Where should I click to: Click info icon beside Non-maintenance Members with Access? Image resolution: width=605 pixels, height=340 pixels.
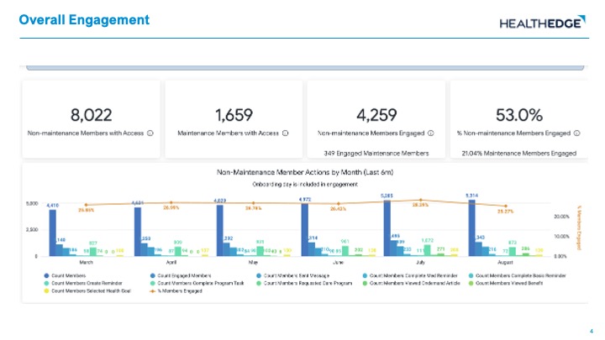pyautogui.click(x=150, y=132)
